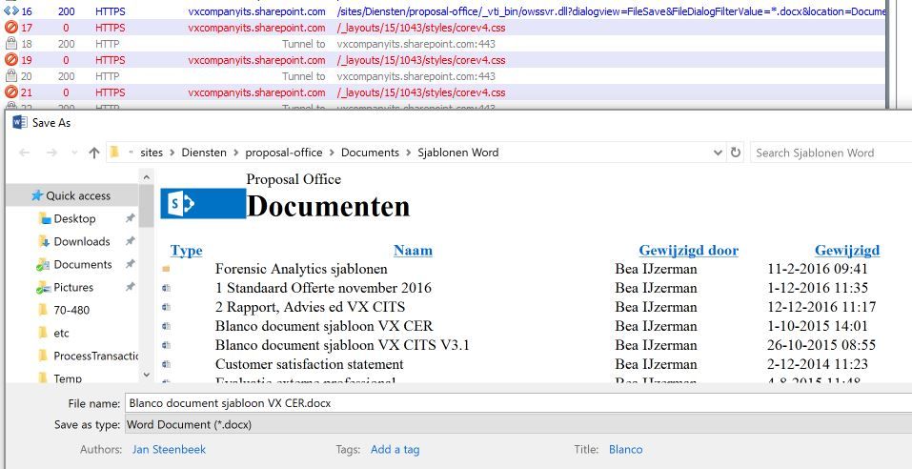This screenshot has height=469, width=912.
Task: Select 'Customer satisfaction statement' document
Action: pyautogui.click(x=310, y=365)
